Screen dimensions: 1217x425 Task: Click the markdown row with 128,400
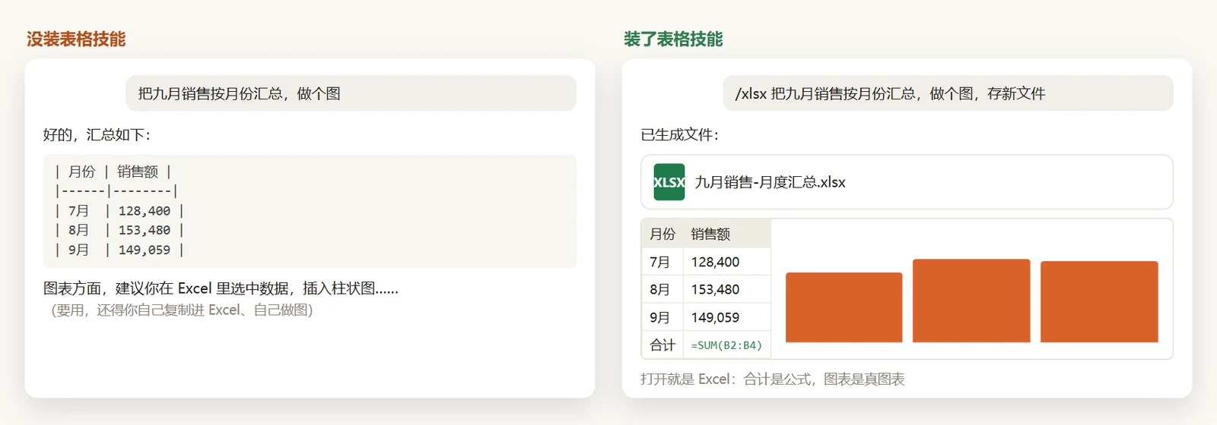[x=119, y=211]
